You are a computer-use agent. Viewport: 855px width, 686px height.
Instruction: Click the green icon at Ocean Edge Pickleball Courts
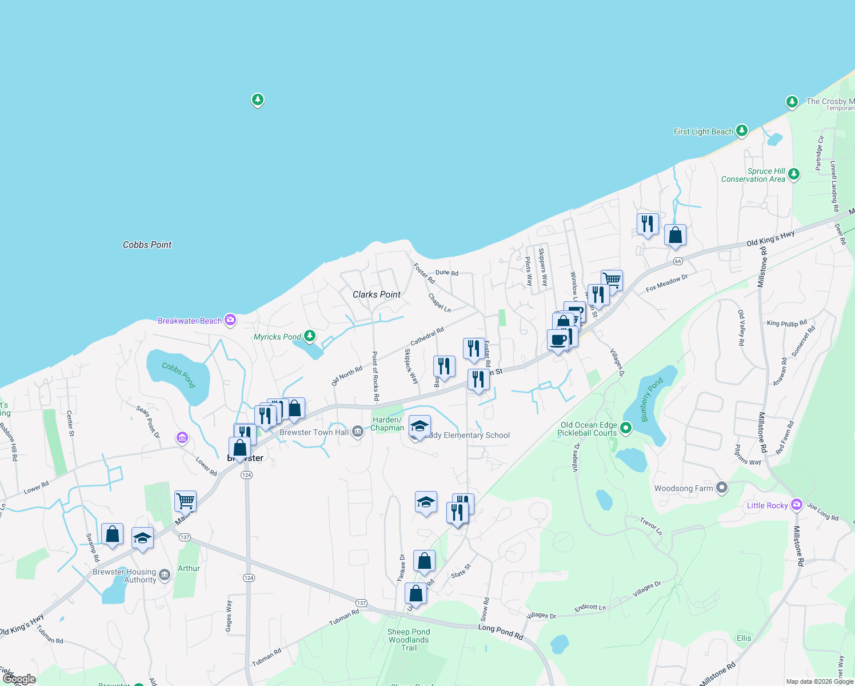626,427
